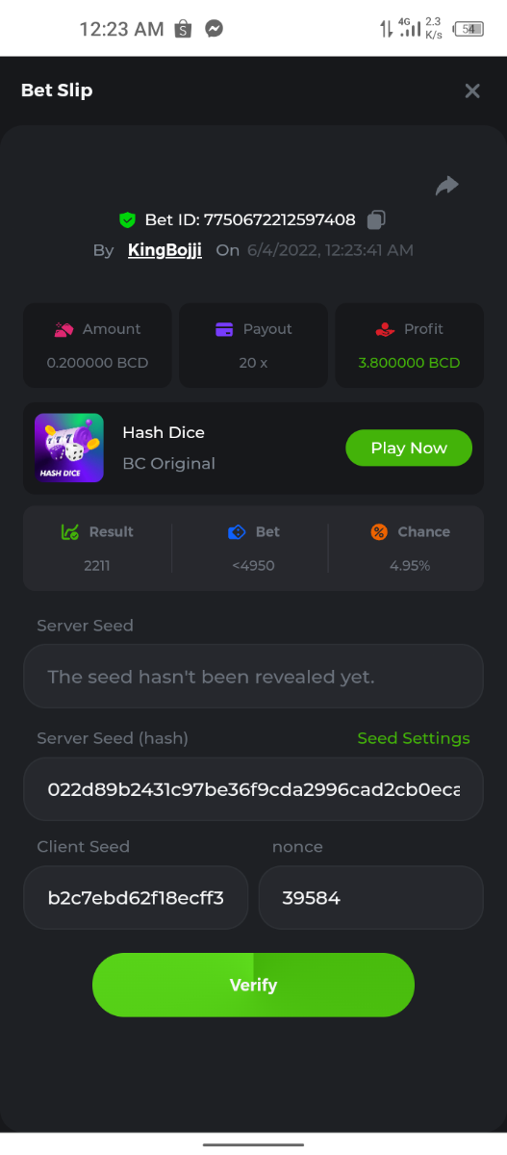The width and height of the screenshot is (507, 1155).
Task: Tap the red Profit hand icon
Action: (x=385, y=329)
